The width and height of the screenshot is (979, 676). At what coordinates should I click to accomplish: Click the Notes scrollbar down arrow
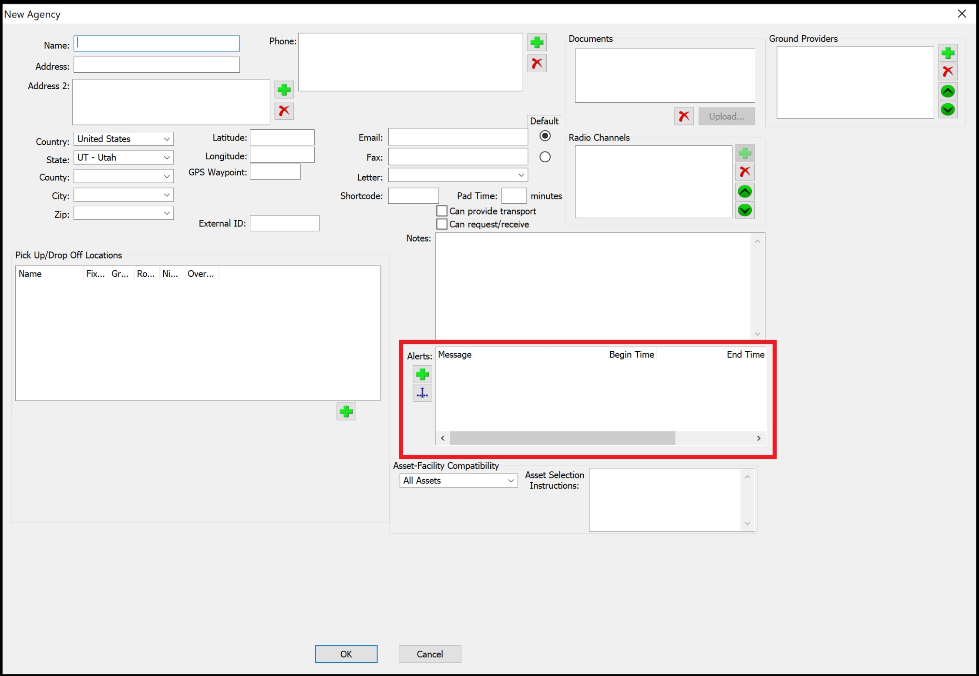tap(757, 334)
